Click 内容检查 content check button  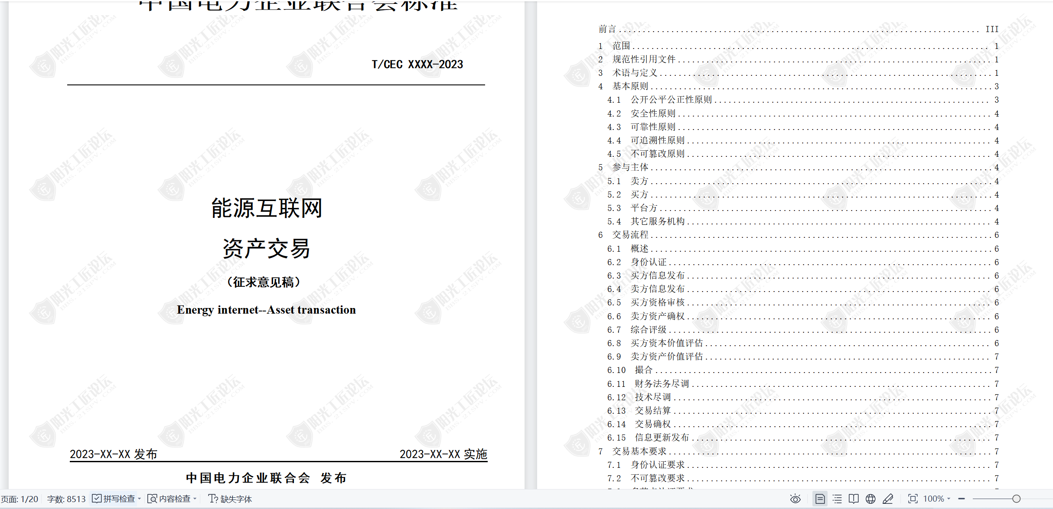pyautogui.click(x=170, y=499)
